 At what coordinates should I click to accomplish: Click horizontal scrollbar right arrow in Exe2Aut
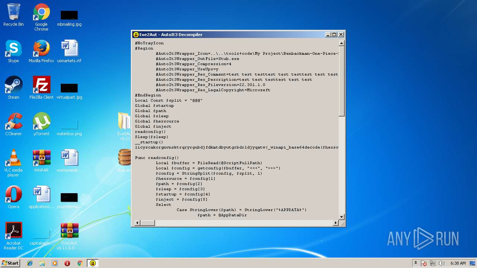(x=336, y=223)
